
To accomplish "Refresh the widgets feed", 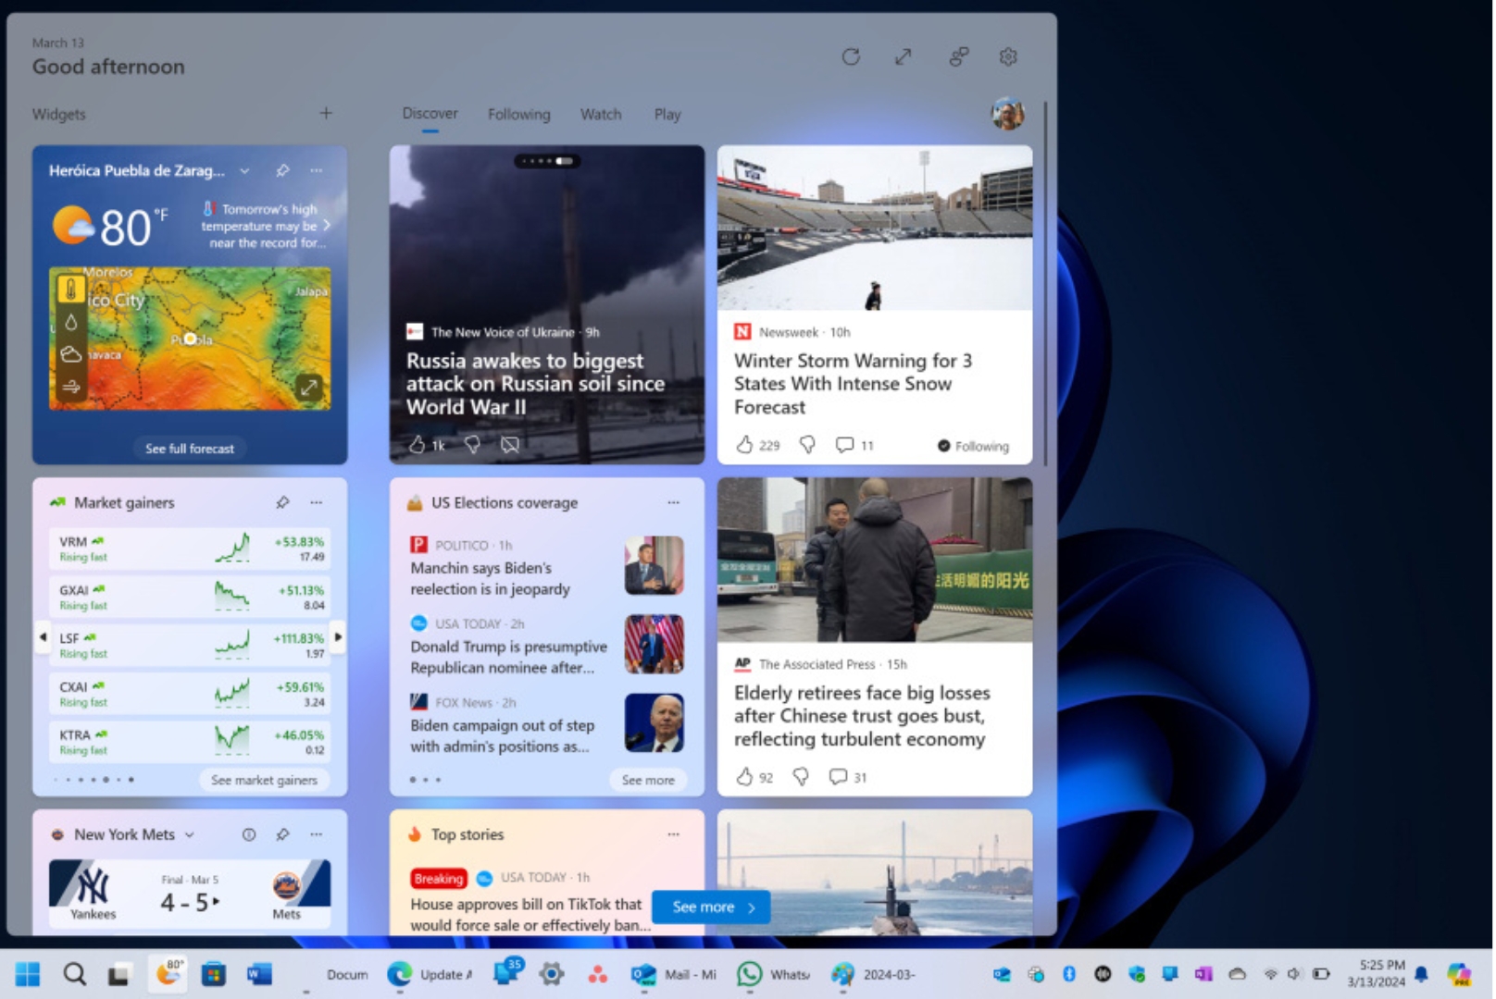I will coord(851,56).
